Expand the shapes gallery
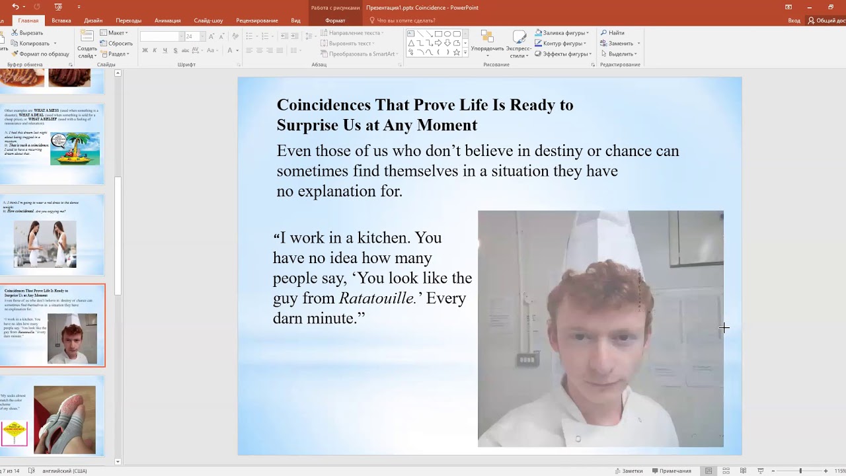The image size is (846, 476). coord(465,53)
